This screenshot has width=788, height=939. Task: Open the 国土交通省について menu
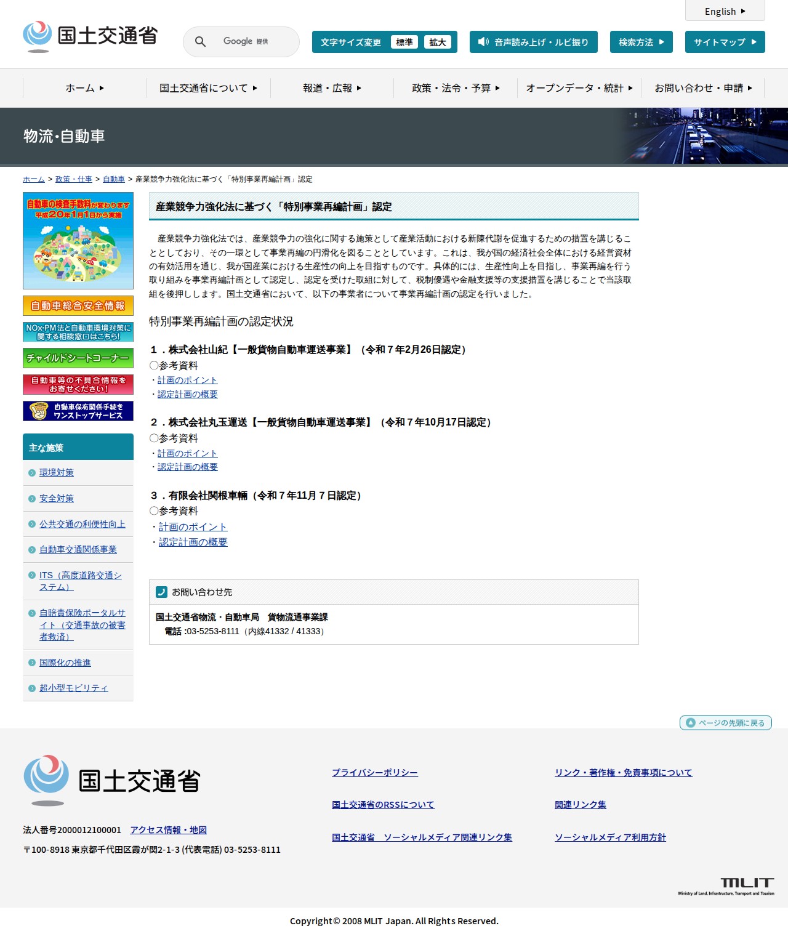tap(209, 88)
